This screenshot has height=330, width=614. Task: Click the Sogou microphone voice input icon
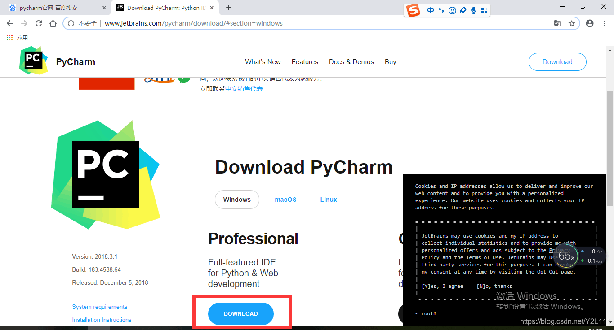[474, 10]
